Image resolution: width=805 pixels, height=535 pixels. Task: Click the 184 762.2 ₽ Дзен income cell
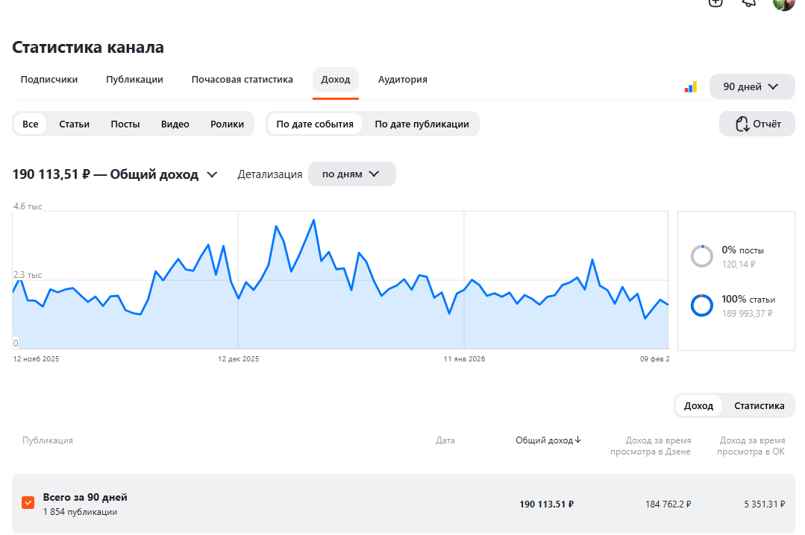coord(668,504)
